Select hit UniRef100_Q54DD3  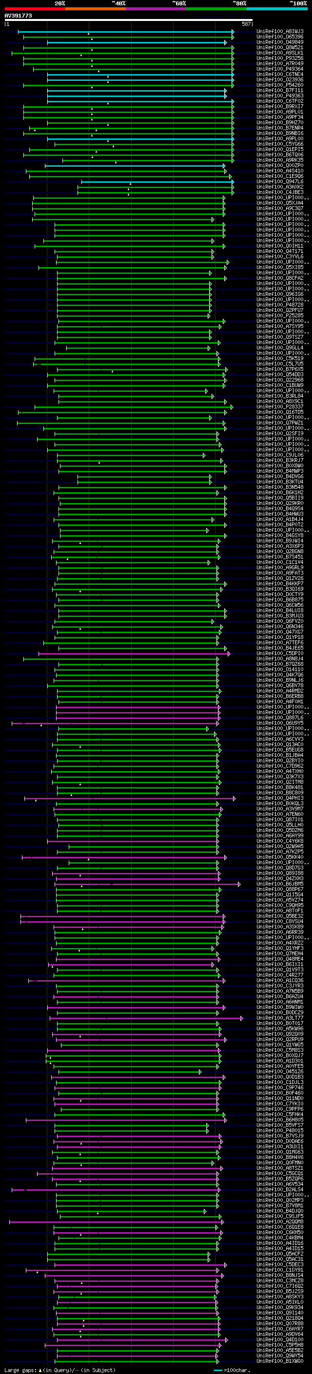(x=279, y=374)
